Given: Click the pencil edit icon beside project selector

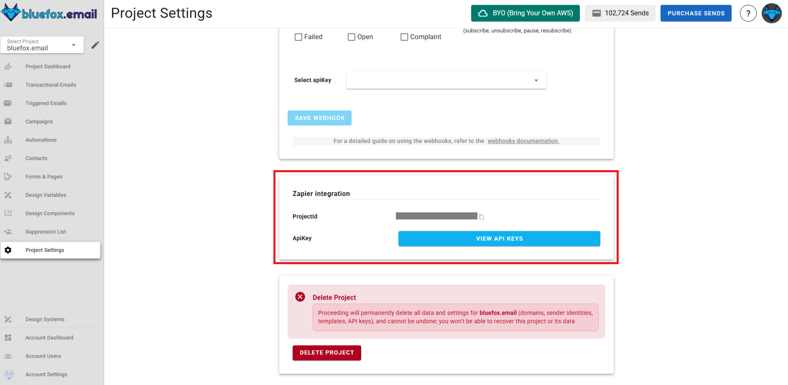Looking at the screenshot, I should (x=95, y=45).
